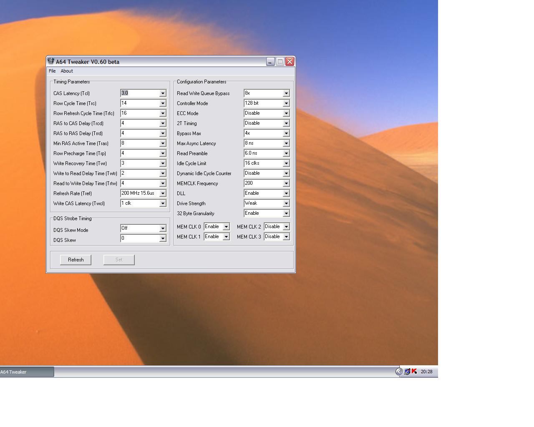Click the Set button
534x427 pixels.
[119, 260]
